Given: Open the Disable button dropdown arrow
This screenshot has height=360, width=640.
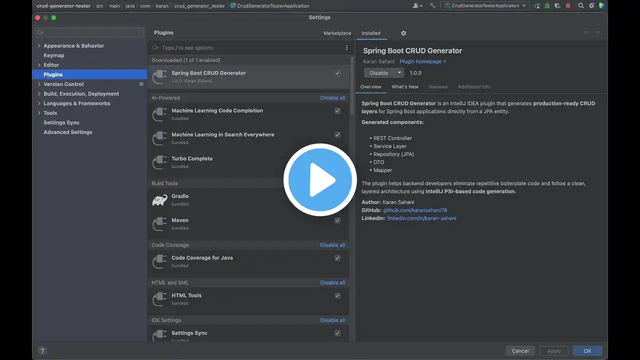Looking at the screenshot, I should point(399,73).
